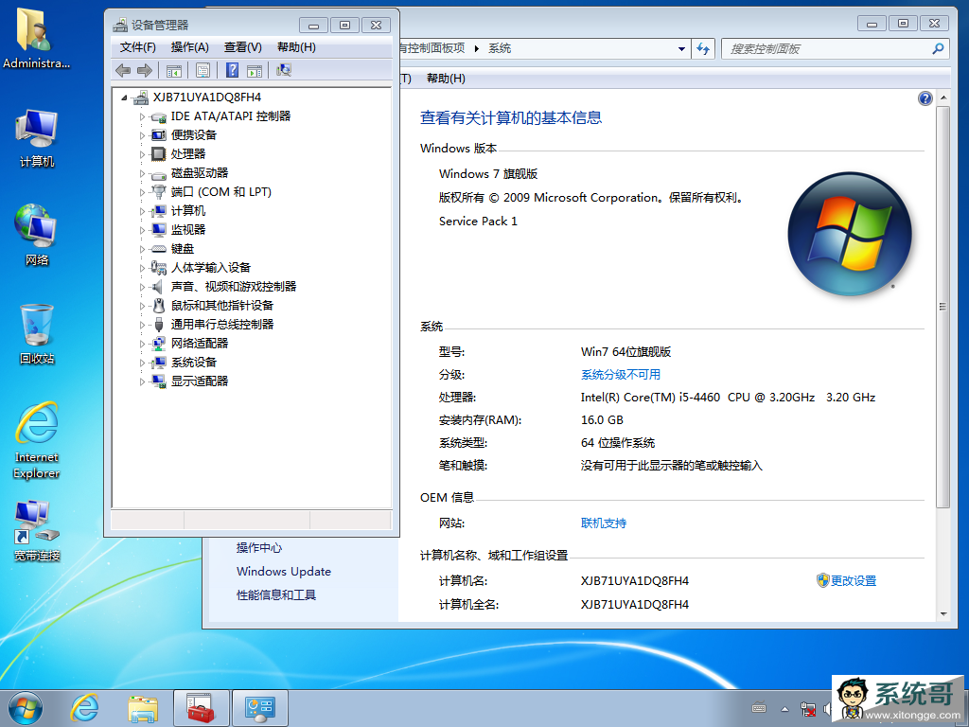969x727 pixels.
Task: Select the keyboard device icon
Action: pyautogui.click(x=159, y=249)
